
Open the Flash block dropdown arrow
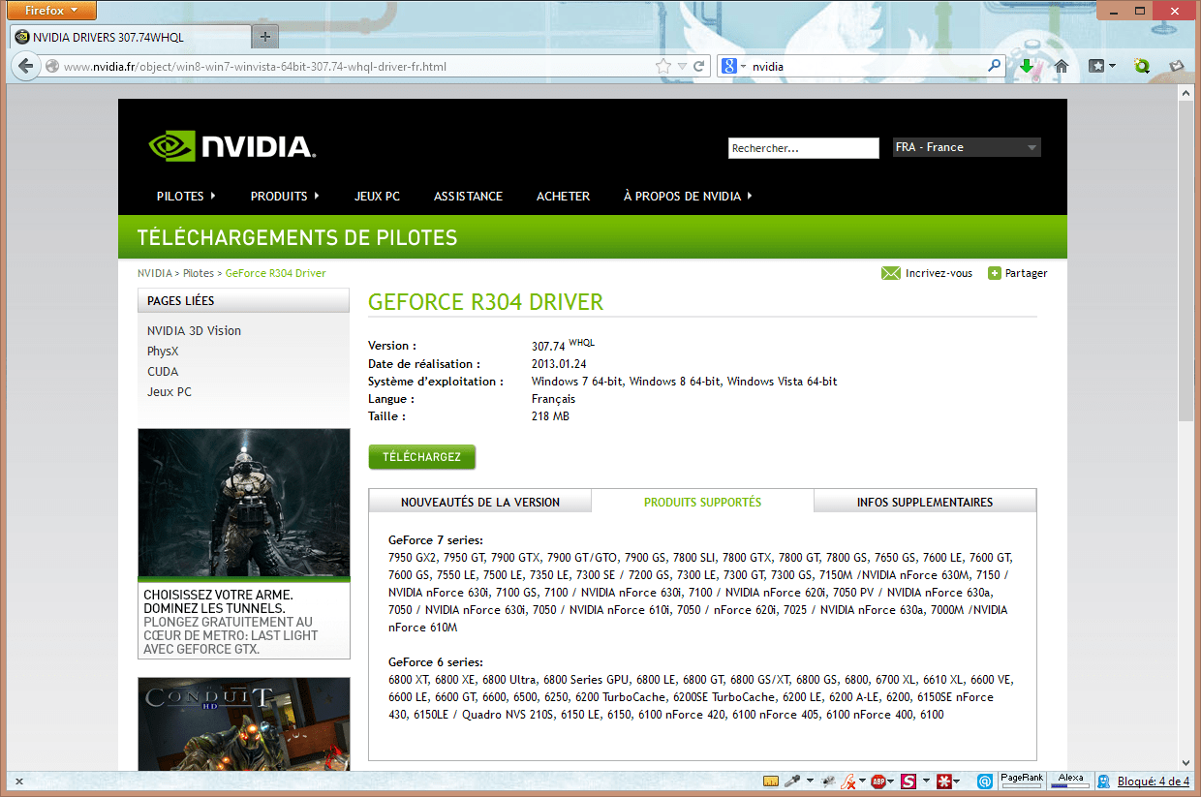tap(862, 781)
